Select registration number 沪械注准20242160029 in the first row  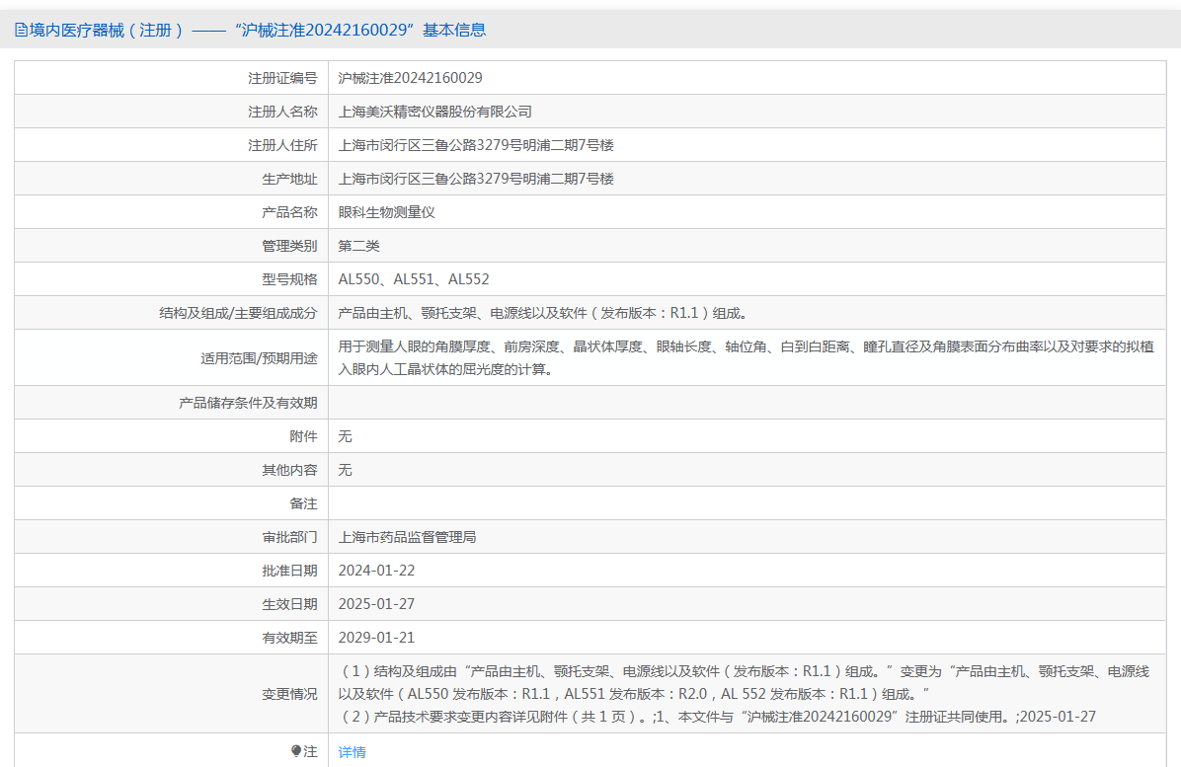410,78
